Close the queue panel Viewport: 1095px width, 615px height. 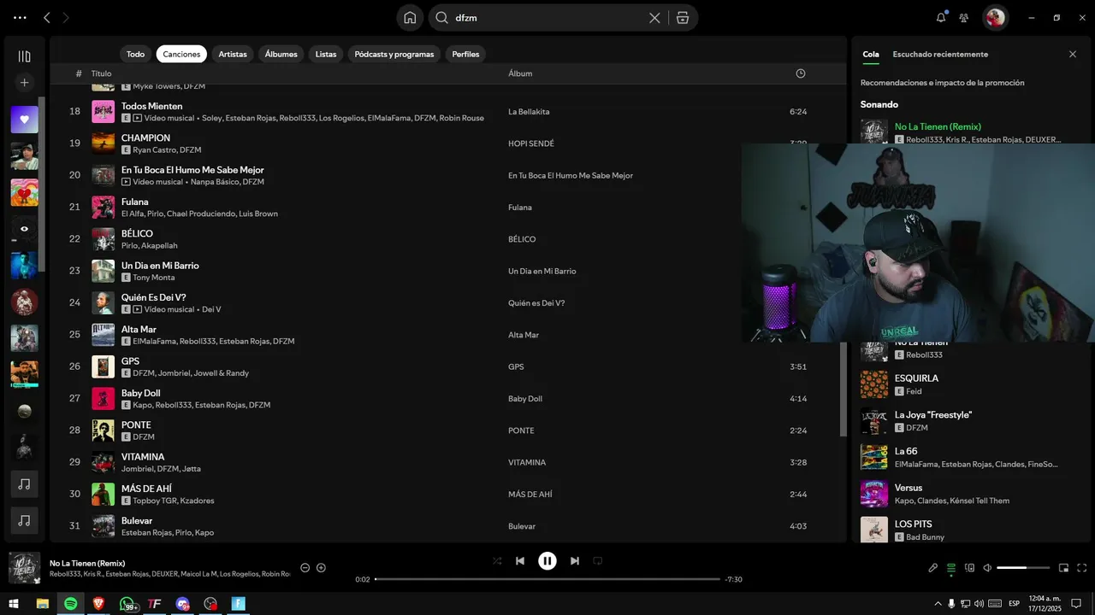click(x=1073, y=54)
